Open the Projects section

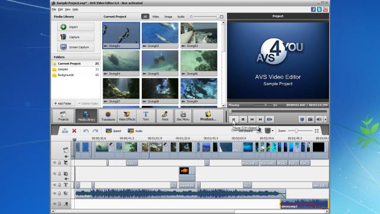[64, 116]
